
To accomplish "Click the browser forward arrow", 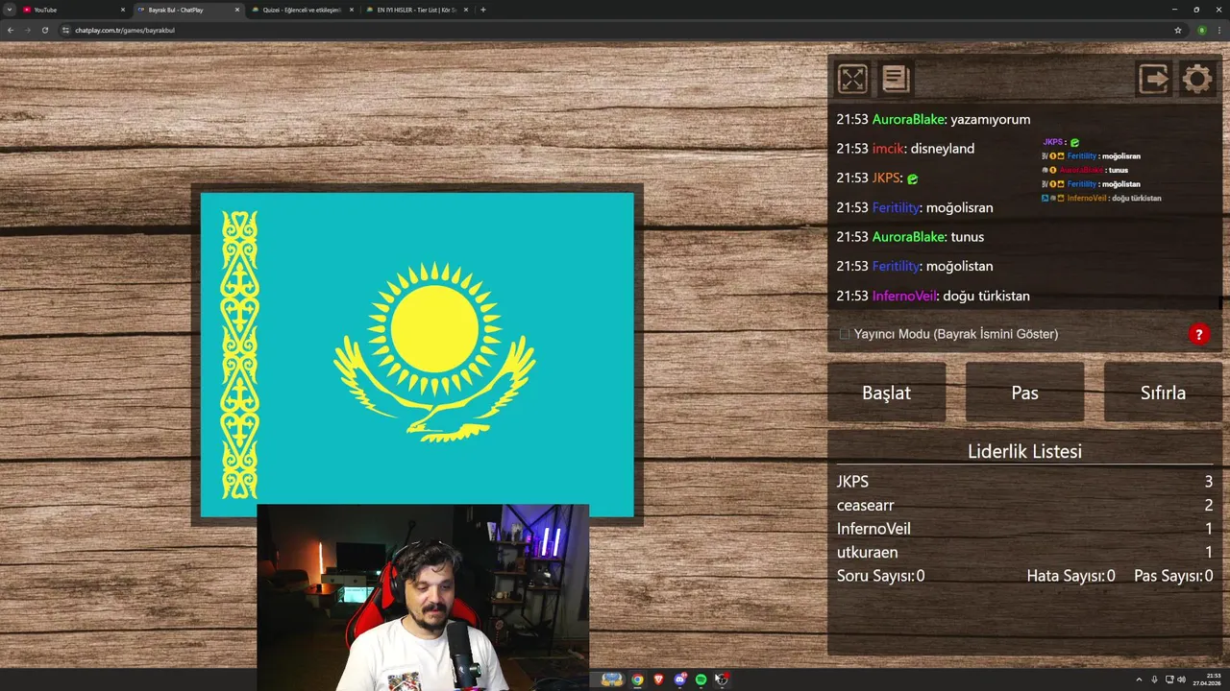I will click(28, 30).
